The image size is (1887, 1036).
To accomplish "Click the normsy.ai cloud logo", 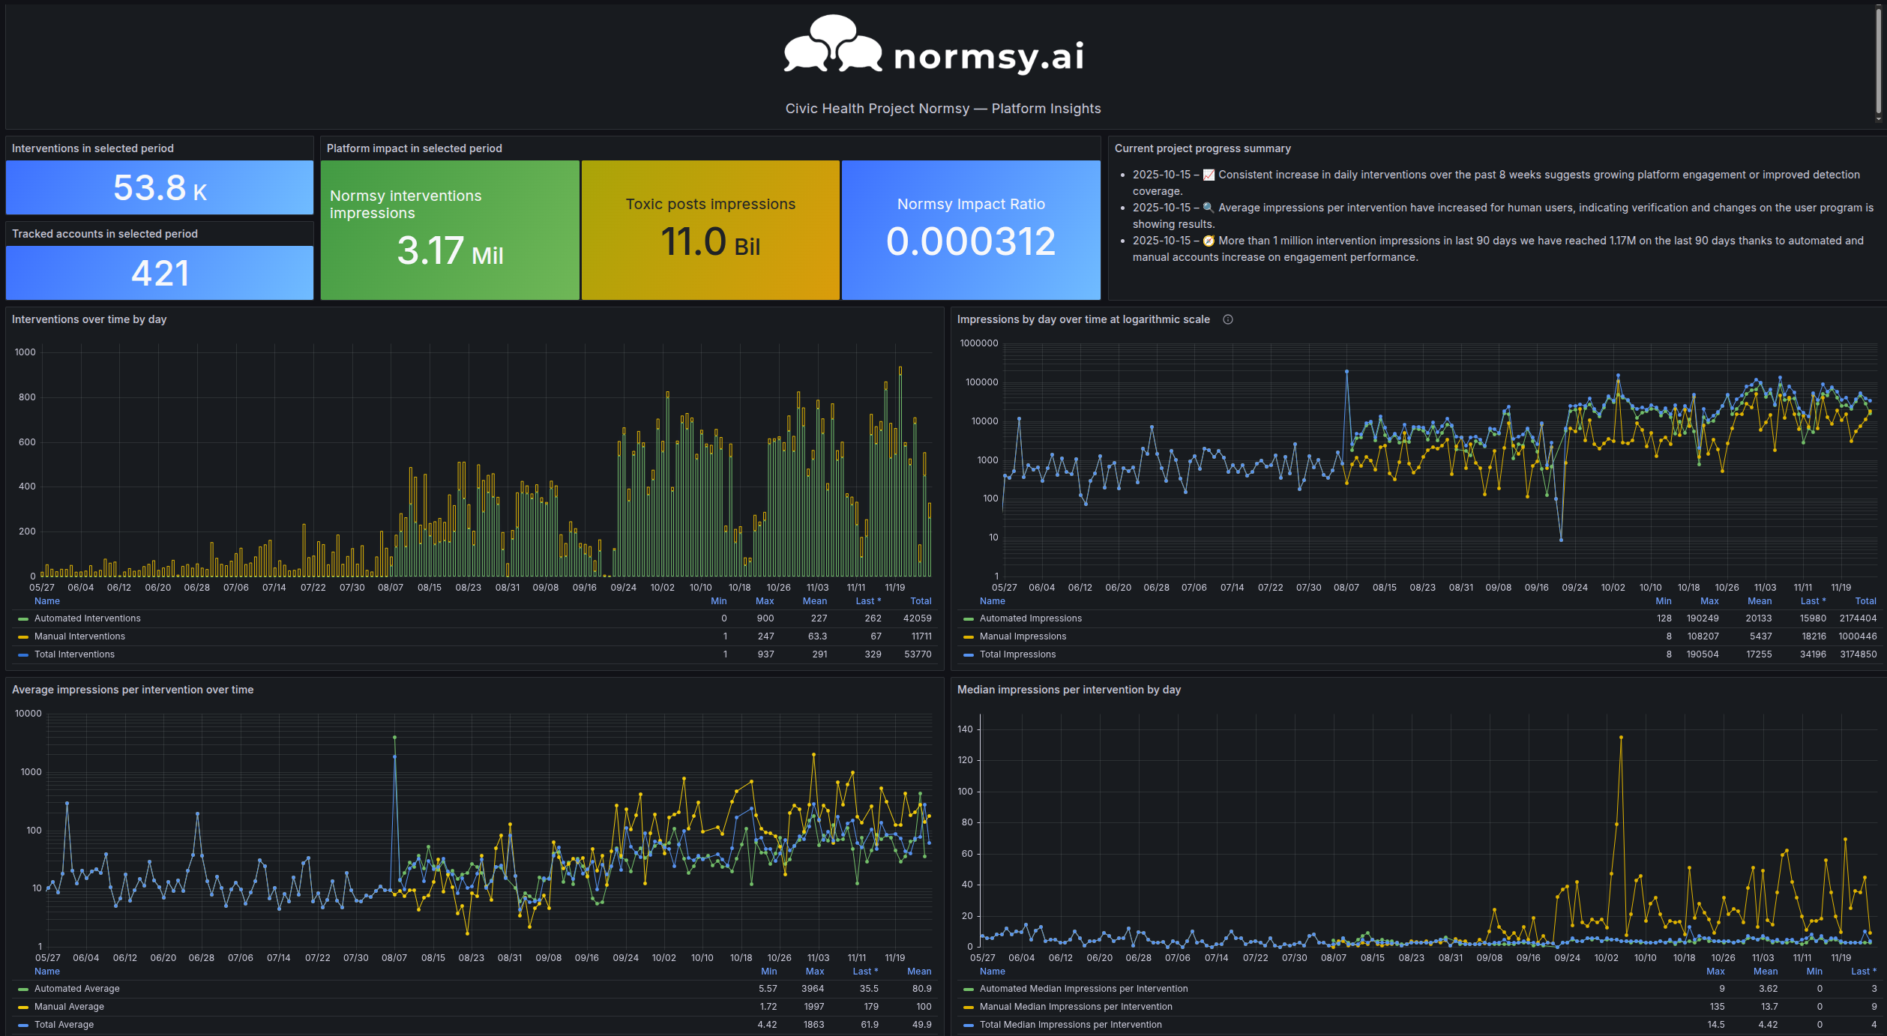I will click(x=832, y=46).
